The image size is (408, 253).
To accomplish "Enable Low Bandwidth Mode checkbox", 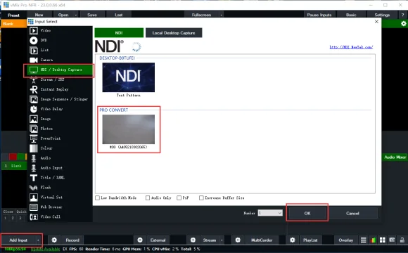I will click(x=98, y=198).
